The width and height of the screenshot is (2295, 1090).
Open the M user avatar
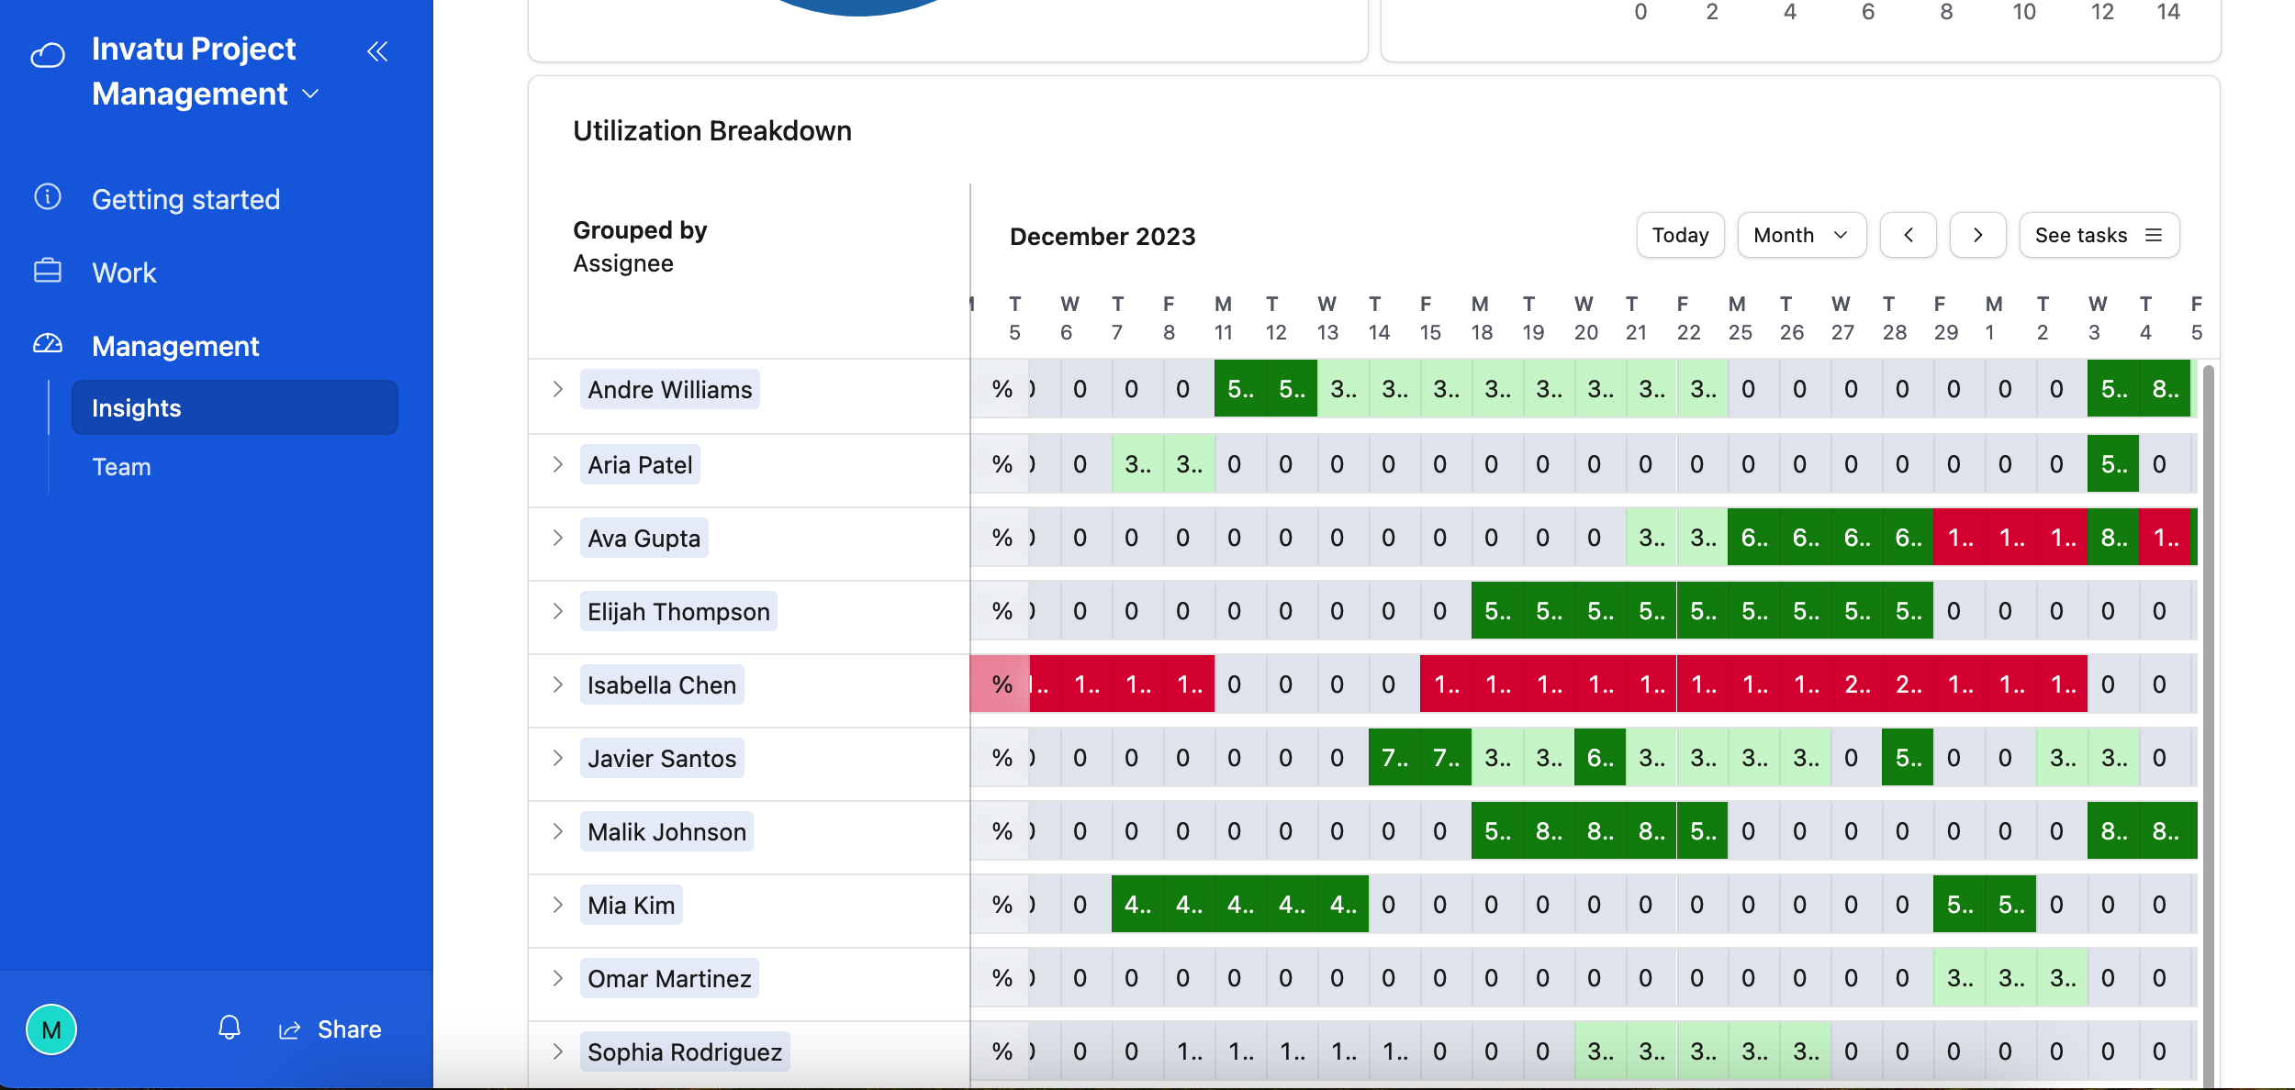(51, 1029)
